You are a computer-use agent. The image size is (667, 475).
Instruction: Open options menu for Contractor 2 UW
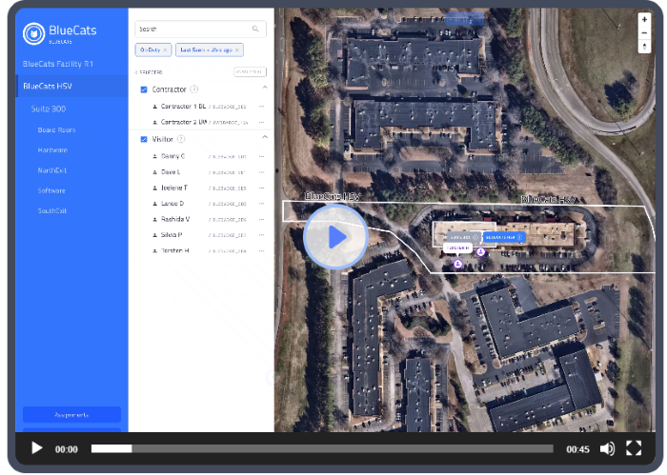click(x=262, y=123)
